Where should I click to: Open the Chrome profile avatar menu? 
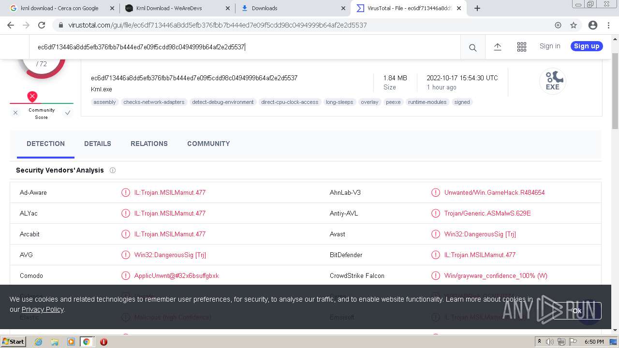click(592, 25)
